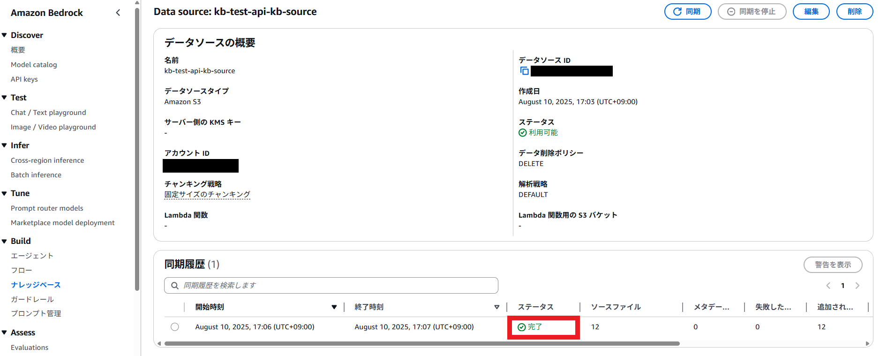Viewport: 880px width, 356px height.
Task: Collapse the Infer section
Action: tap(4, 145)
